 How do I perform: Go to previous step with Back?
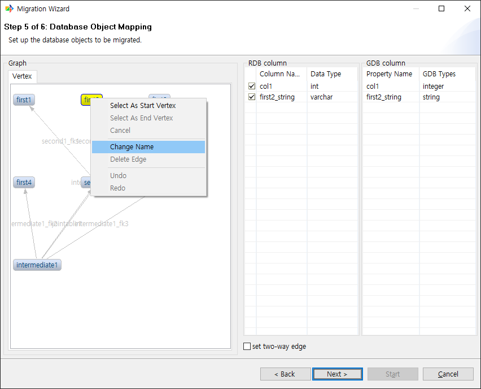tap(285, 374)
